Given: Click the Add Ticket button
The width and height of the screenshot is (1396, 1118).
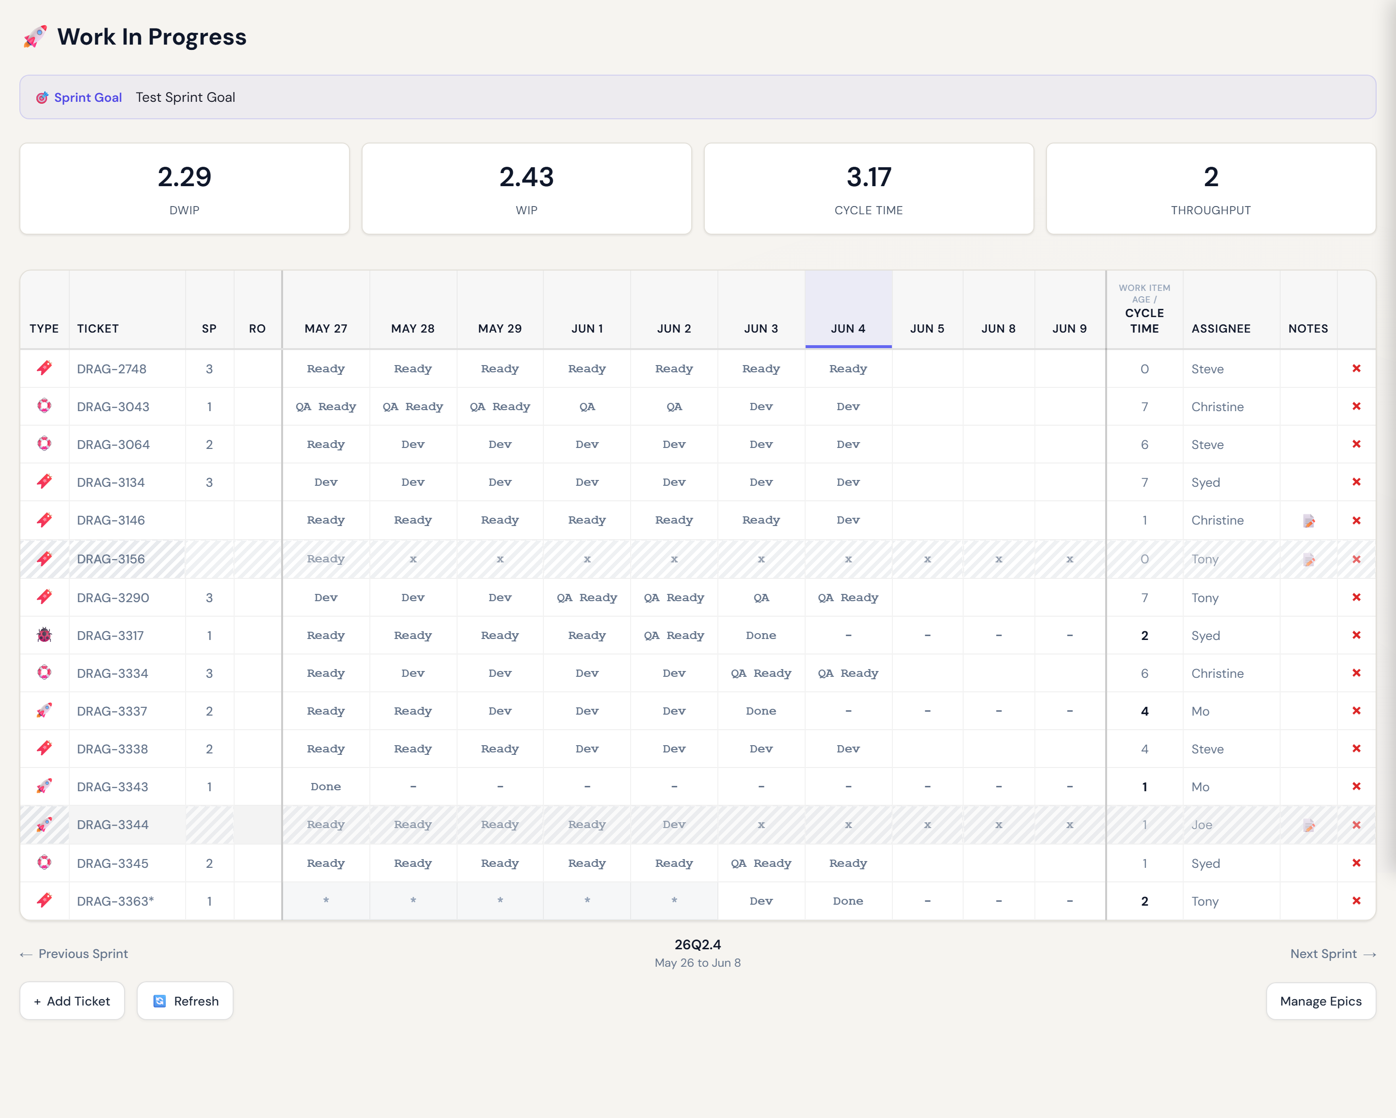Looking at the screenshot, I should 72,1001.
